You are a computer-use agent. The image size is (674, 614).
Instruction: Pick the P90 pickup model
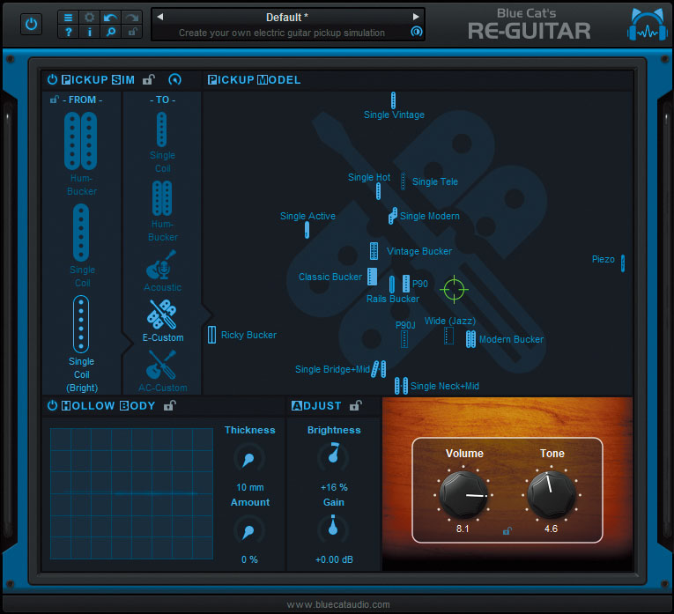(406, 284)
